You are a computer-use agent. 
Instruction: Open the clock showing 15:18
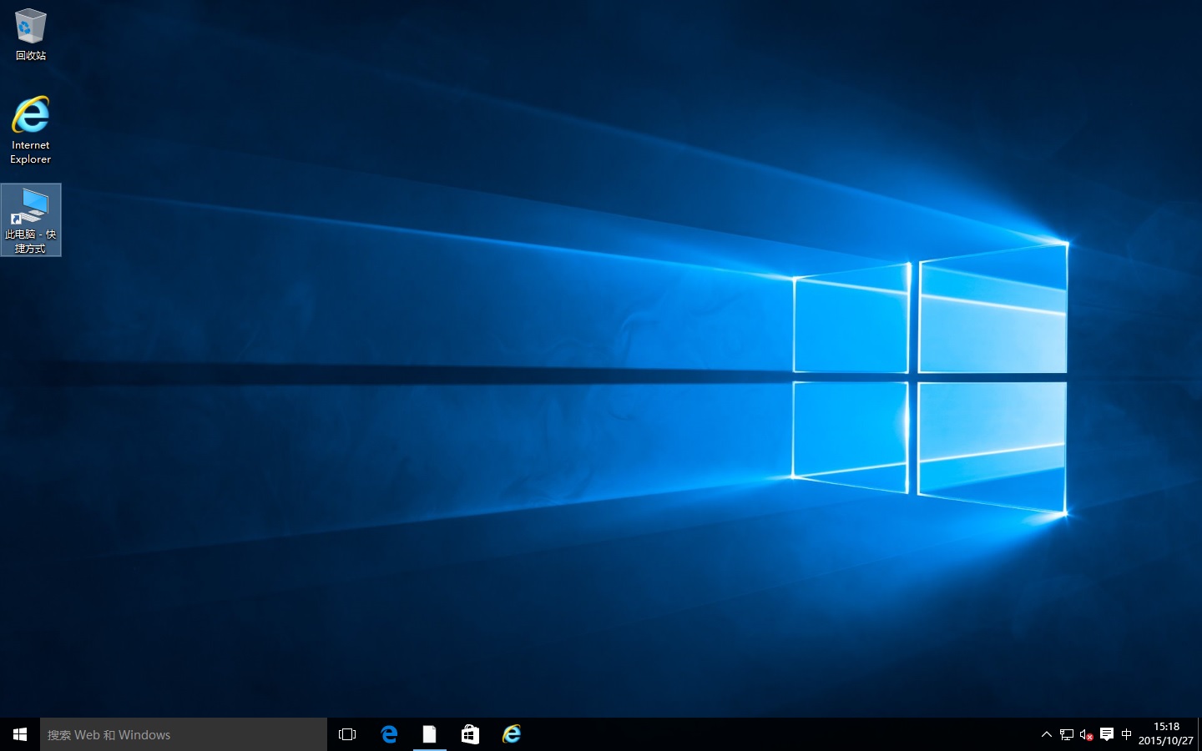coord(1166,734)
